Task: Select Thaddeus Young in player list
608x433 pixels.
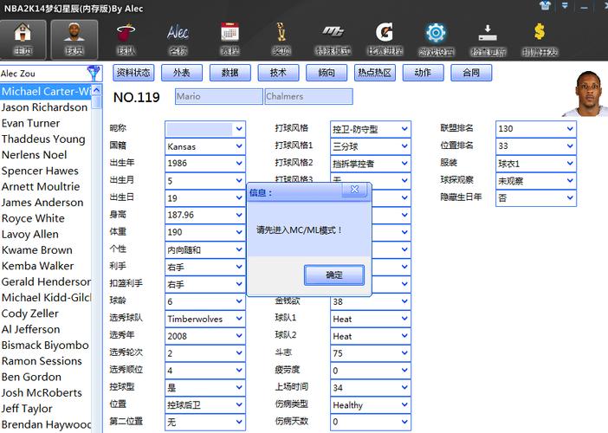Action: pyautogui.click(x=46, y=139)
